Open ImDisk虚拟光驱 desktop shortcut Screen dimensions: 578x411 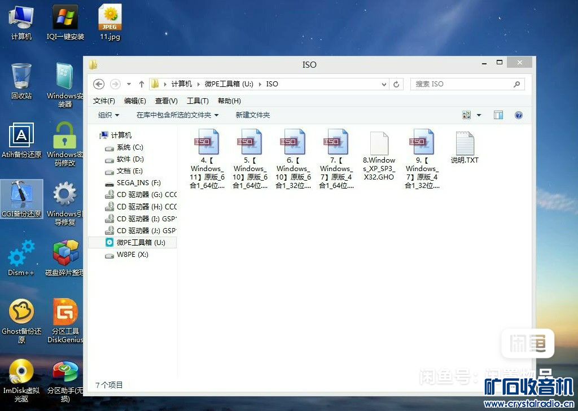(21, 381)
